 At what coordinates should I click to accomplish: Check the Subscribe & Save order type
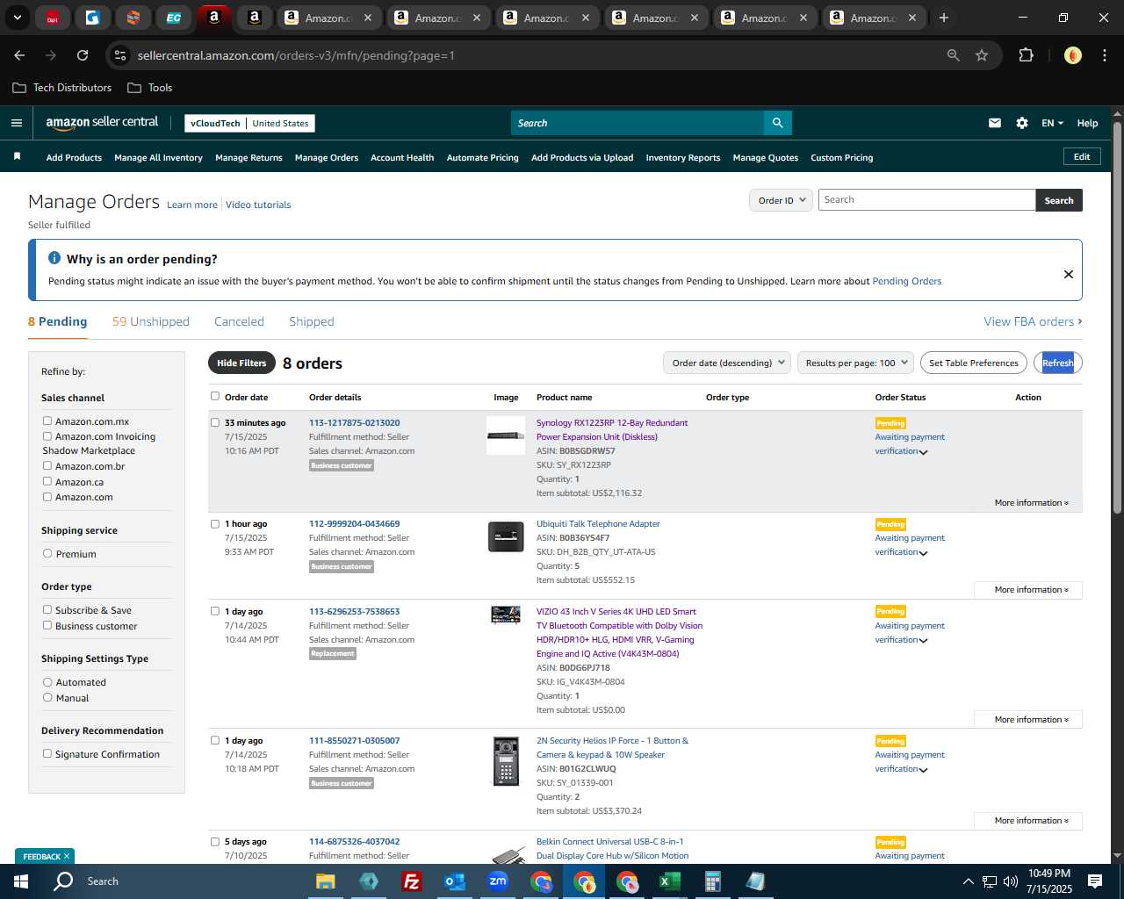pos(47,610)
